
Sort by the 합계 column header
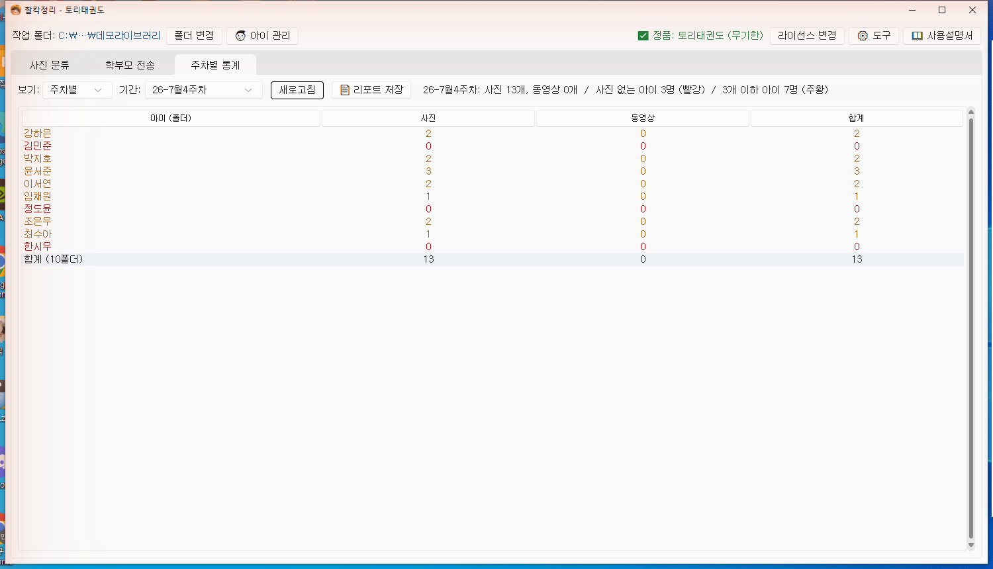[x=857, y=118]
